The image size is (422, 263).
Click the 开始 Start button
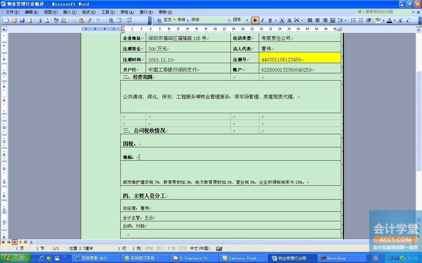(x=16, y=258)
